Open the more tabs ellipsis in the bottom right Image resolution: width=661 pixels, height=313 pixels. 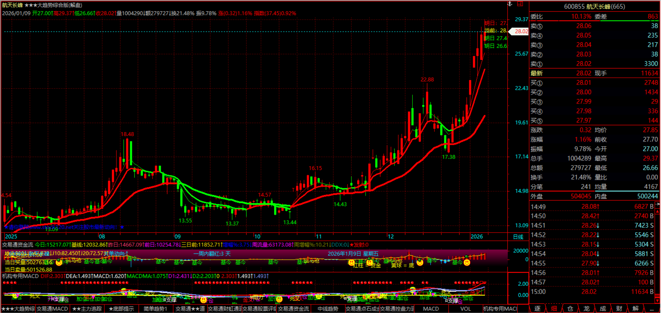coord(652,309)
